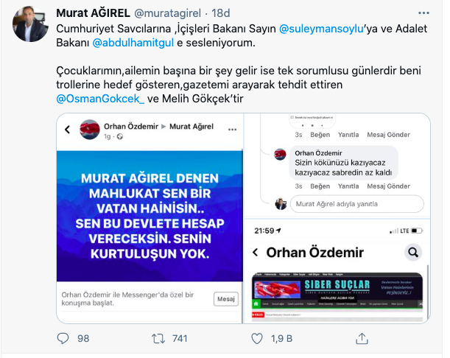Follow the @OsmanGokcek_ mention link

point(100,99)
